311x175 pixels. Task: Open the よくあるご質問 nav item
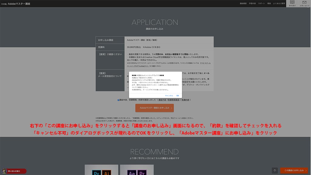(x=279, y=4)
